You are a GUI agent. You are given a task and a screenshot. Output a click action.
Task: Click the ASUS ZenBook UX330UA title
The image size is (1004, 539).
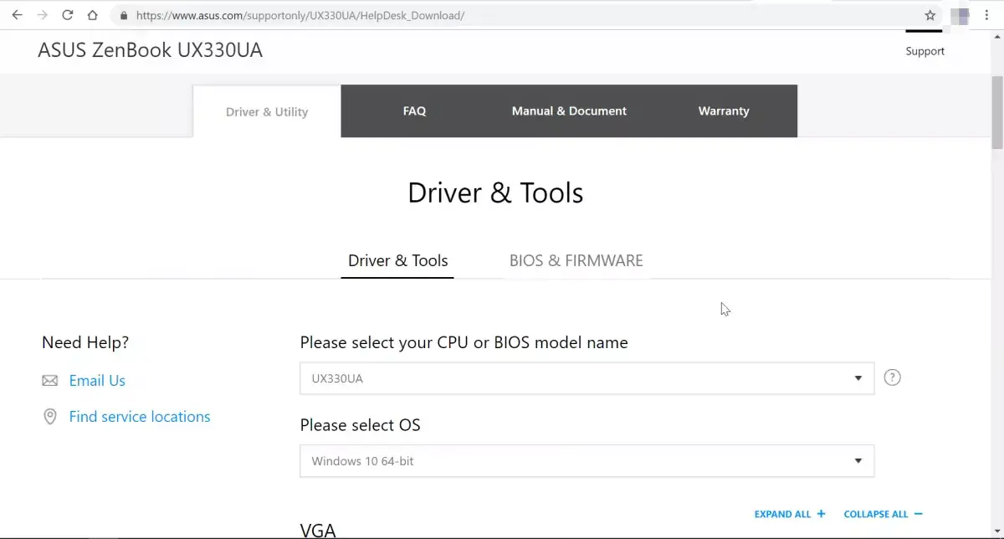pyautogui.click(x=151, y=50)
